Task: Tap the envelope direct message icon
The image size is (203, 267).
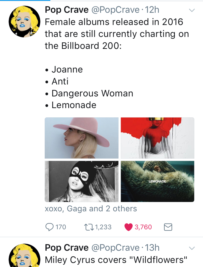Action: pos(168,227)
